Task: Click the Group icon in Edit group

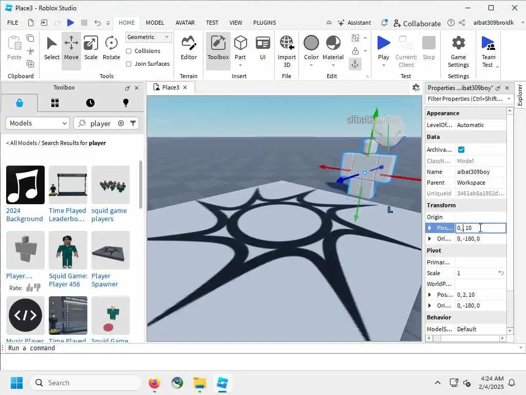Action: coord(355,38)
